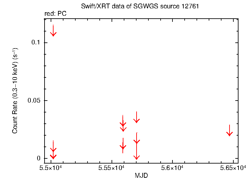Select the 0.05 y-axis tick label
Image resolution: width=251 pixels, height=178 pixels.
coord(34,101)
